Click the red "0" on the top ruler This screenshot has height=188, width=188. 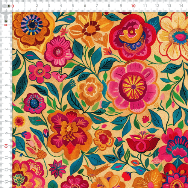click(13, 6)
